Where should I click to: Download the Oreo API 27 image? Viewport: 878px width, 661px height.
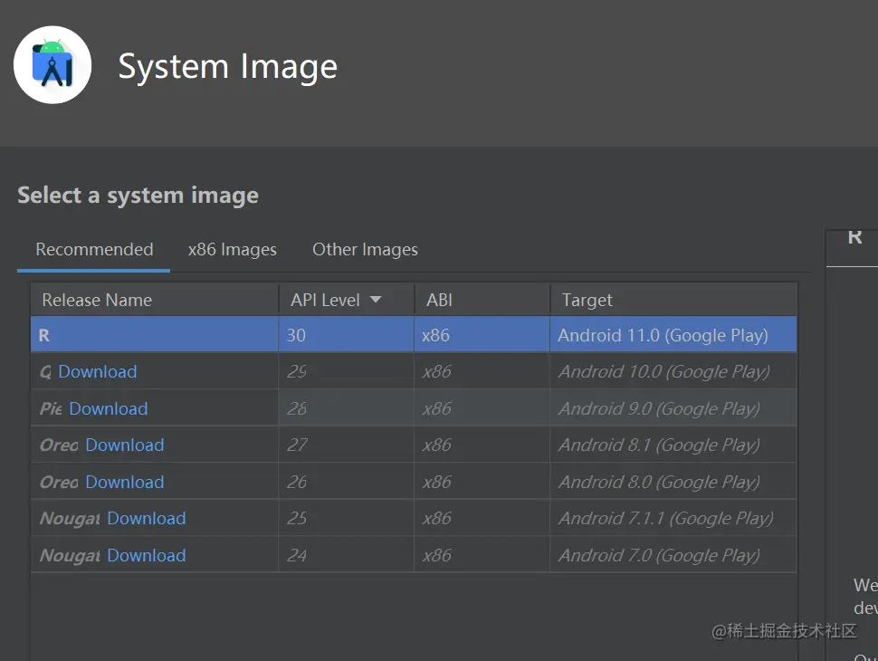click(125, 445)
